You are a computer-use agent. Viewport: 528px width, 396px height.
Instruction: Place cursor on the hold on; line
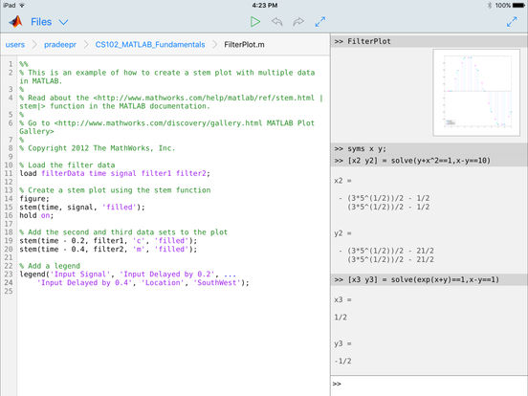36,215
